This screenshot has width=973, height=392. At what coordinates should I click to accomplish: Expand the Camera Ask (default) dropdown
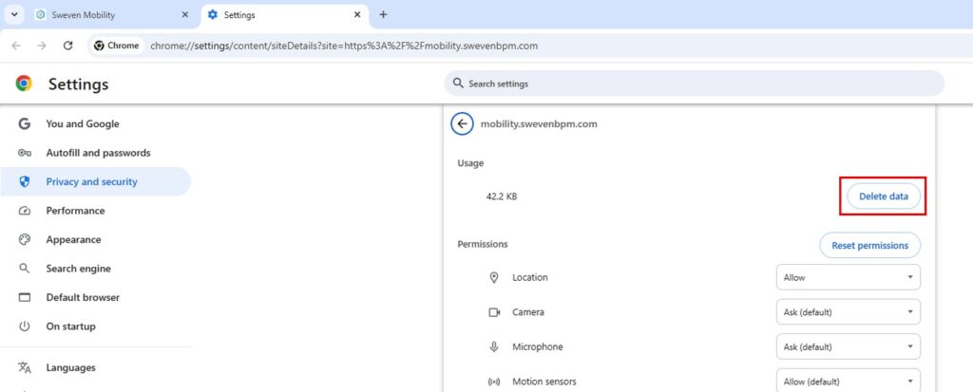point(849,312)
